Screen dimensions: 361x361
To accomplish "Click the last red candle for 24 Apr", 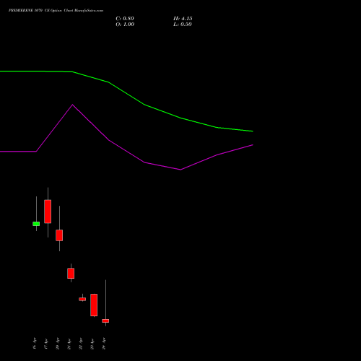I will 105,321.
